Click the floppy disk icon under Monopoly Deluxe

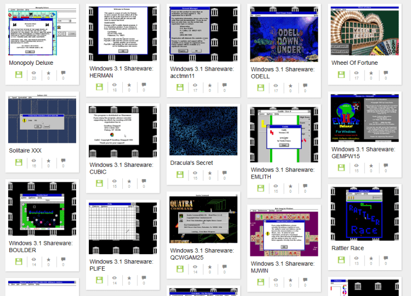point(19,75)
